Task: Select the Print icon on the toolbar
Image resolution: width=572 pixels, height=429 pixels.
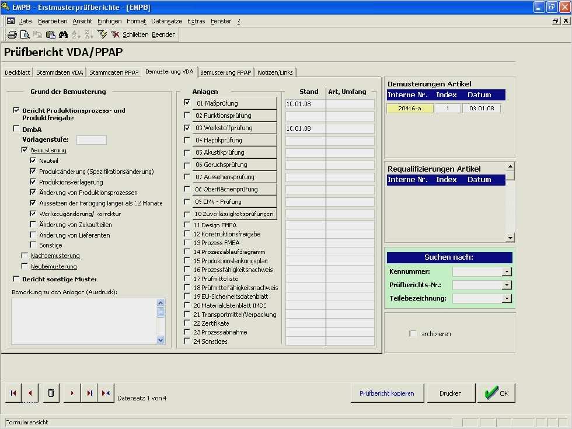Action: 12,34
